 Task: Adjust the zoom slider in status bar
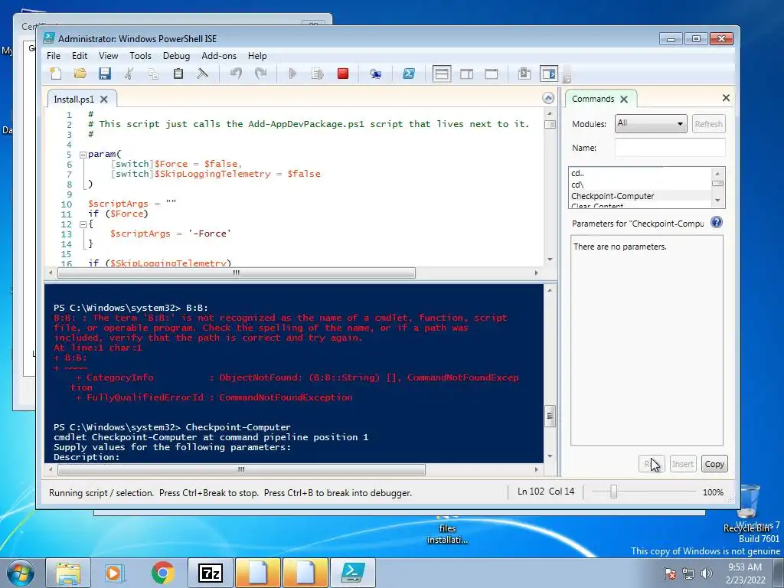(613, 492)
